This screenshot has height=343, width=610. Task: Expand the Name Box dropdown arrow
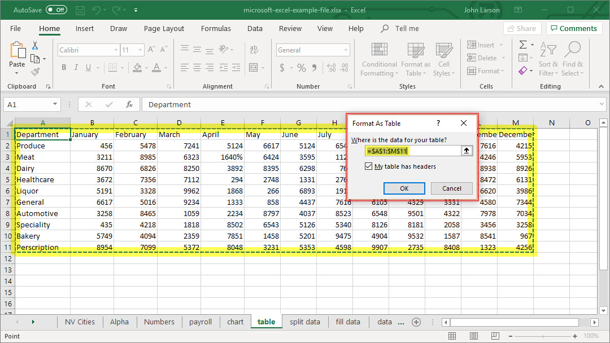[x=55, y=104]
